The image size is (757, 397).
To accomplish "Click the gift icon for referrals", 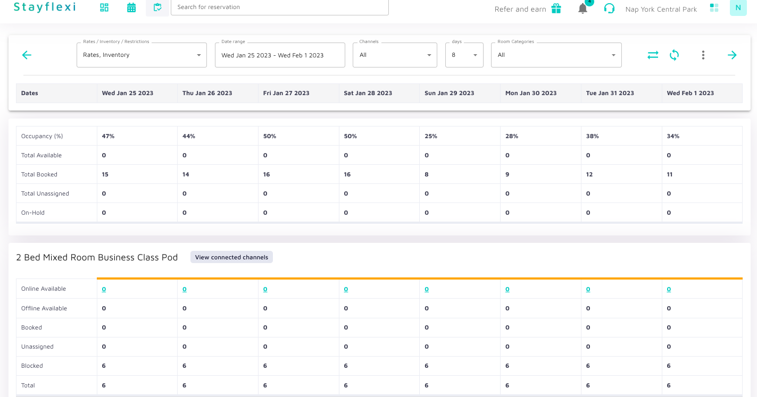I will (556, 9).
